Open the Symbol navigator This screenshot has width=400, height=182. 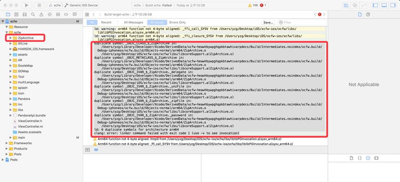[25, 15]
